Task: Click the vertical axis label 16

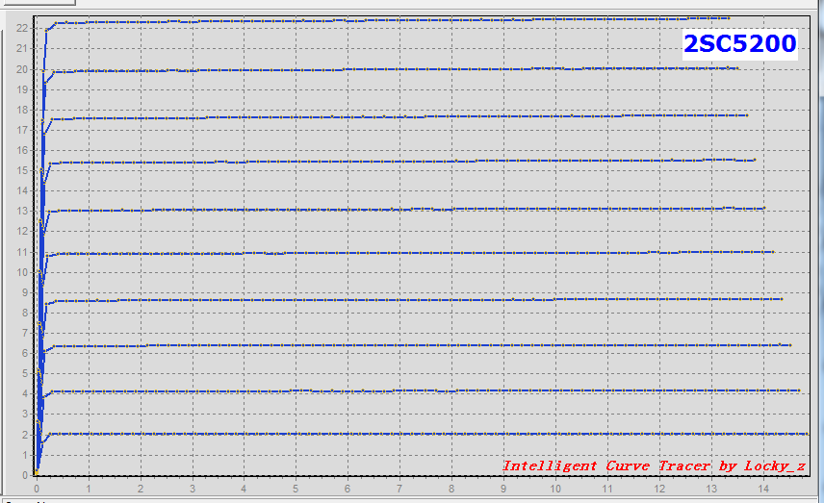Action: pos(21,150)
